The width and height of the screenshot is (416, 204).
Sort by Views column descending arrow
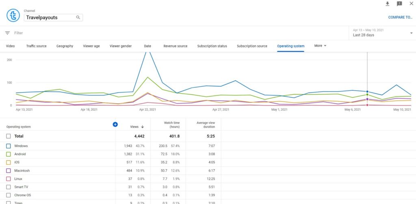[143, 127]
